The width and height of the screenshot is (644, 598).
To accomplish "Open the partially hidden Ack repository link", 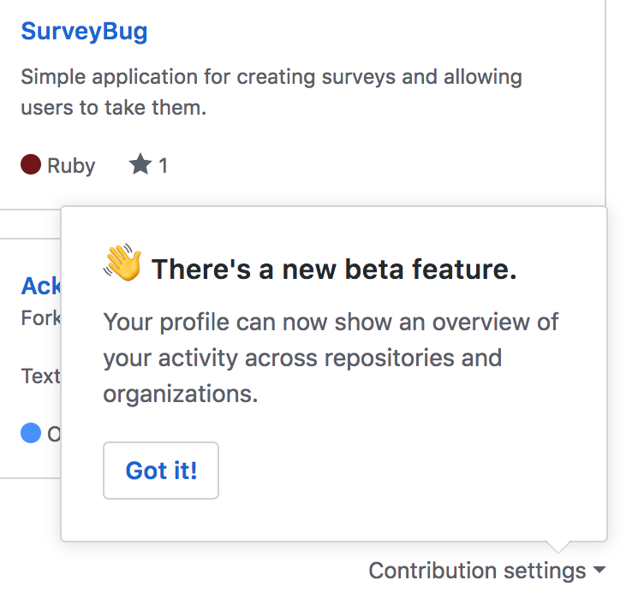I will [40, 286].
